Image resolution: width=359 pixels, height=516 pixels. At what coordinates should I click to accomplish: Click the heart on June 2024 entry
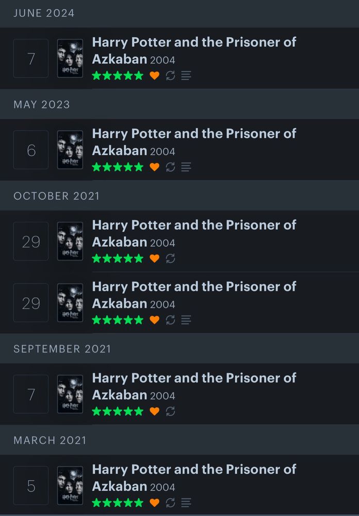(154, 76)
